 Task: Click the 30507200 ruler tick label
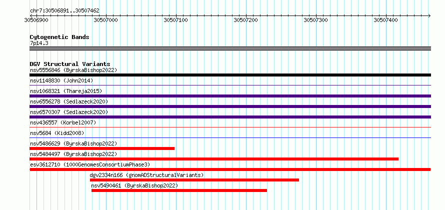coord(246,20)
